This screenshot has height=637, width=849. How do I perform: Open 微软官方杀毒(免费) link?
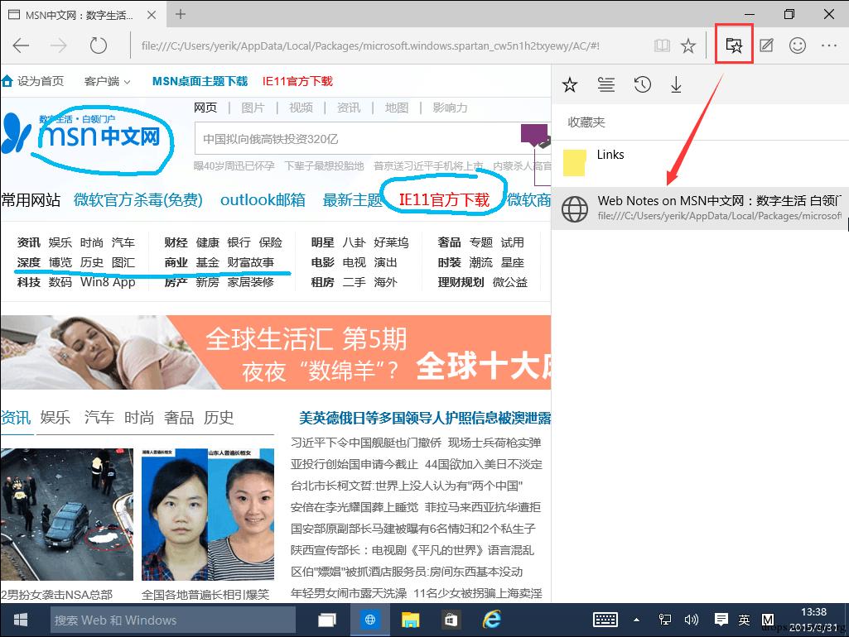138,200
